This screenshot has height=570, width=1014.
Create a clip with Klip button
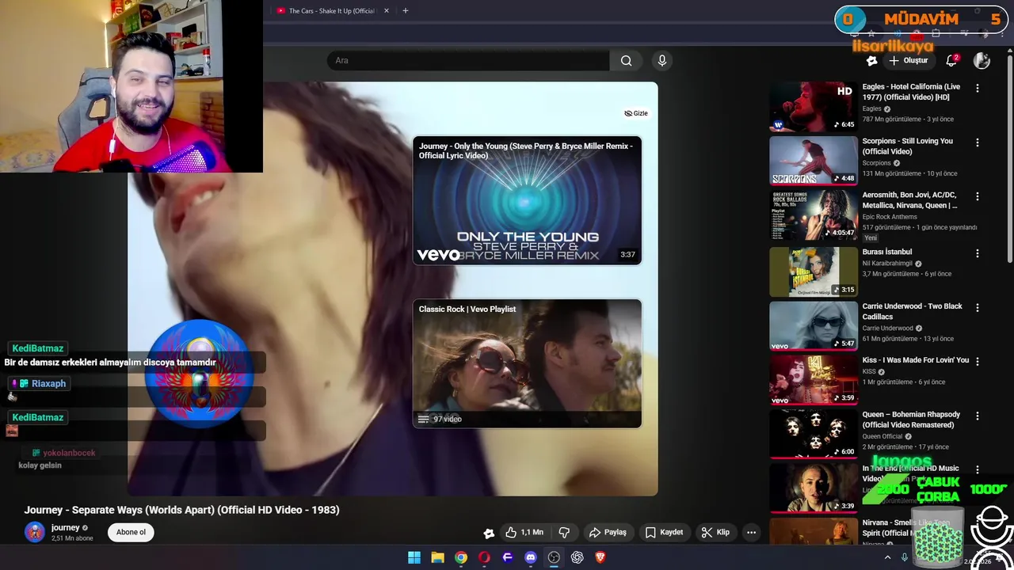click(x=715, y=532)
